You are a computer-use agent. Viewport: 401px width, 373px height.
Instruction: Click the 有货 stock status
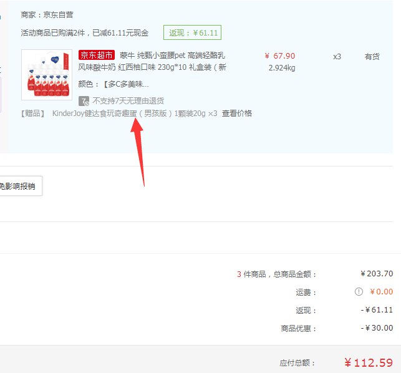[x=372, y=57]
